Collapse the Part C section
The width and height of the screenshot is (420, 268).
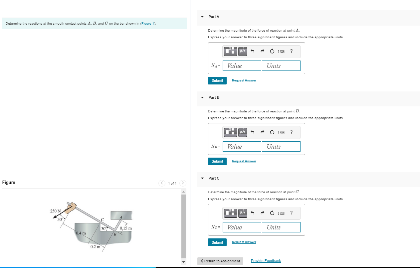click(x=202, y=178)
